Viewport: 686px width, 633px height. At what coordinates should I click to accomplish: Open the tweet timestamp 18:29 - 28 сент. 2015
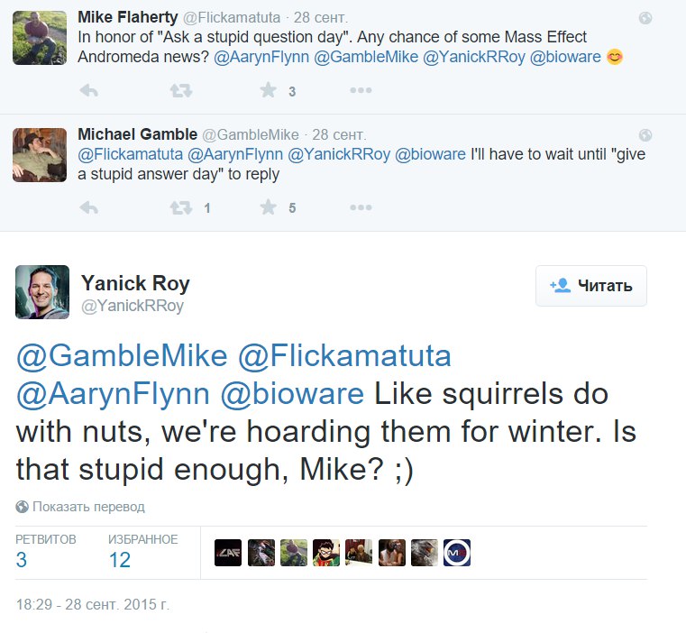[x=93, y=605]
